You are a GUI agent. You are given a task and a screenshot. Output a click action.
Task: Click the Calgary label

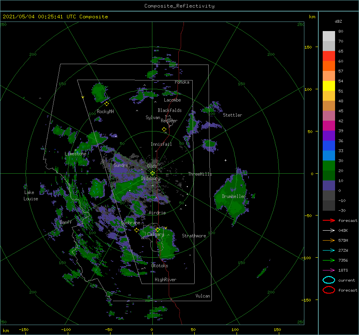(x=156, y=234)
